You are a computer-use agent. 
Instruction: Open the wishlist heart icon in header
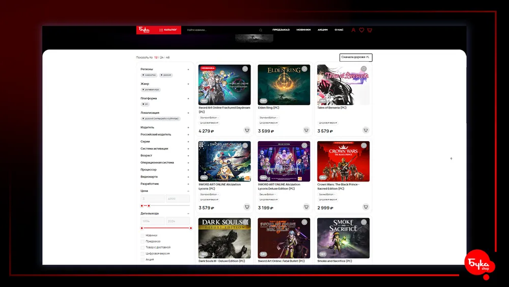pos(361,30)
